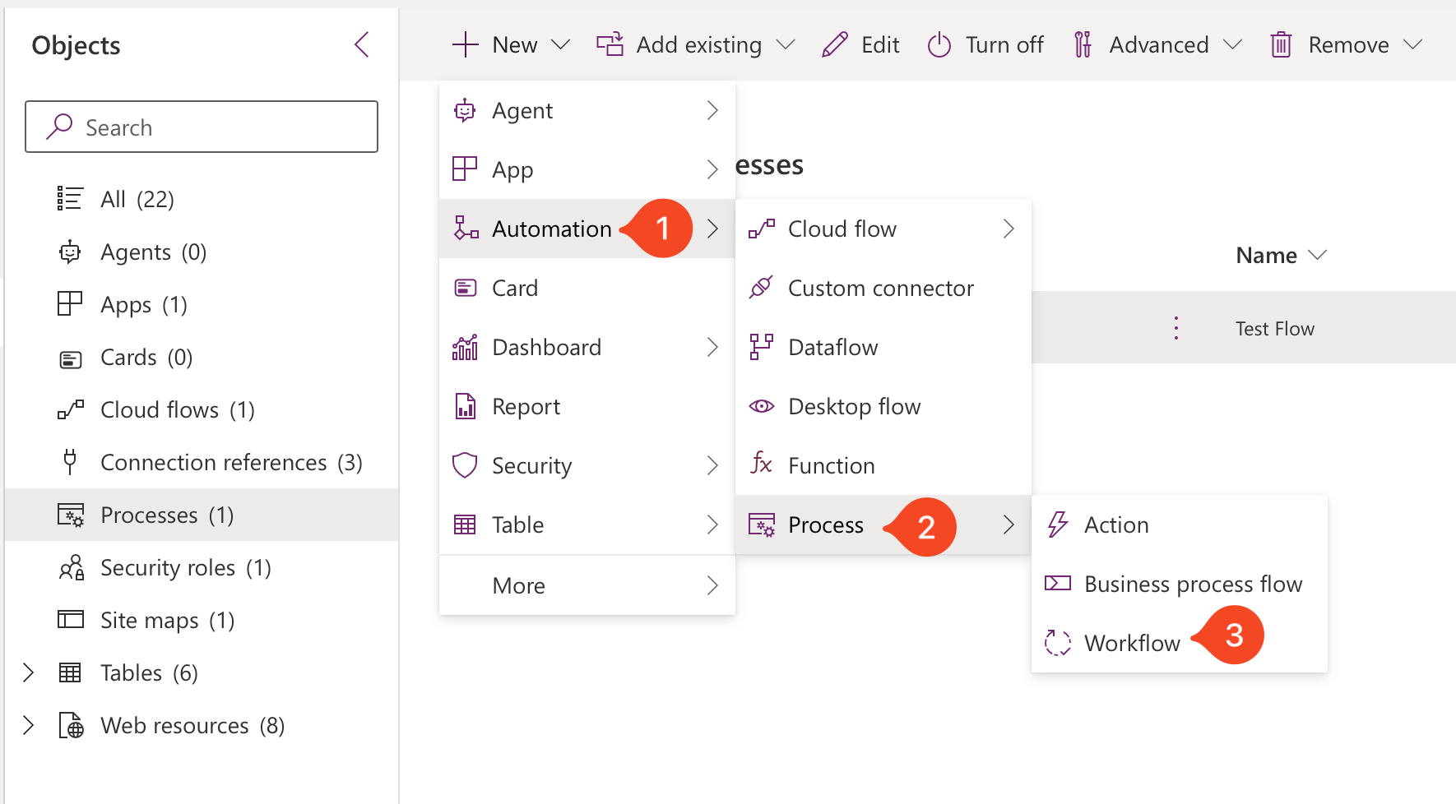The height and width of the screenshot is (804, 1456).
Task: Expand the Web resources tree node
Action: (x=28, y=725)
